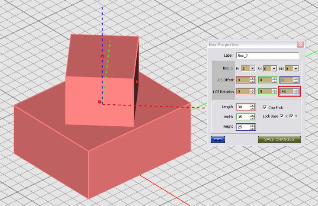Decrease LCS Rotation Y with down arrow
This screenshot has height=206, width=318.
(274, 93)
